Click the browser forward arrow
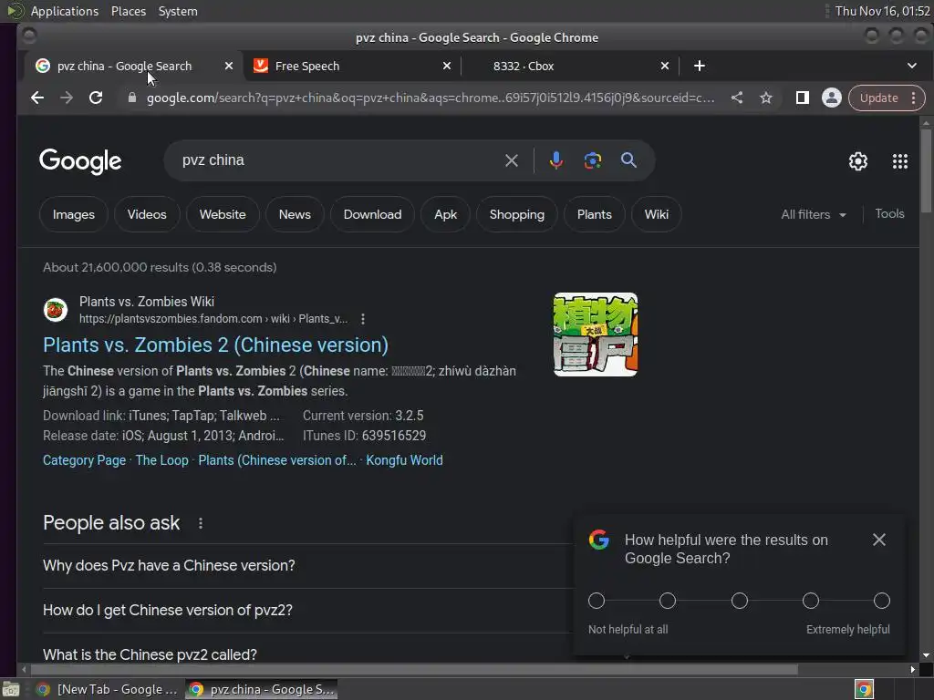 pos(66,98)
